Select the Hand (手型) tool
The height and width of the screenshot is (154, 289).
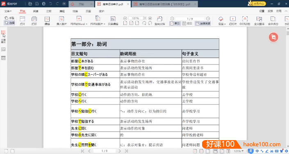point(9,18)
